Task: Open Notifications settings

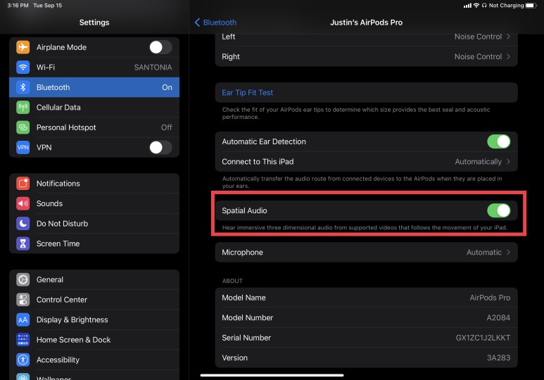Action: point(94,183)
